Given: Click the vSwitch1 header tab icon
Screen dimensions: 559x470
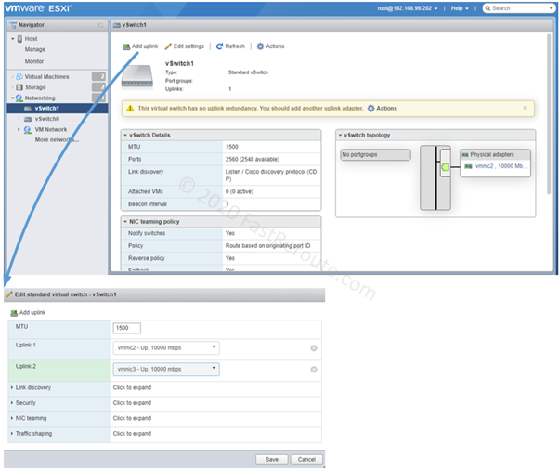Looking at the screenshot, I should point(116,25).
